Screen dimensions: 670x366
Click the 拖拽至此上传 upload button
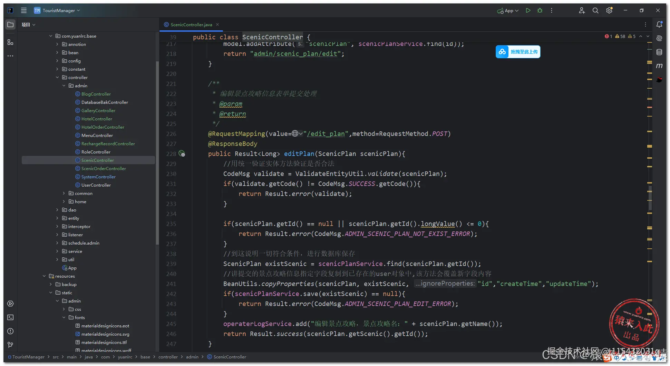[518, 52]
